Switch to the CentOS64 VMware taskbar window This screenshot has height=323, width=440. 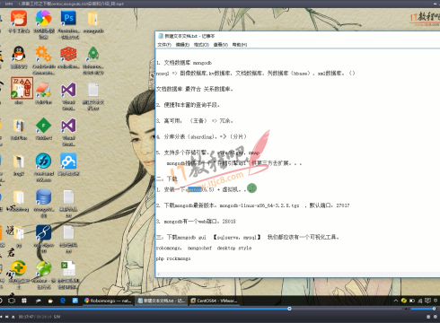215,301
